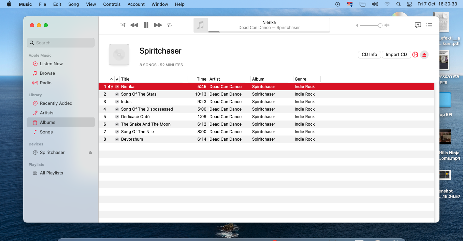Toggle all tracks with checkmark column header
Viewport: 463px width, 241px height.
(117, 79)
